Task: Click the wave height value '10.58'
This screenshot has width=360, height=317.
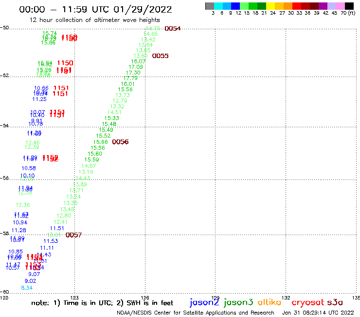Action: click(29, 169)
